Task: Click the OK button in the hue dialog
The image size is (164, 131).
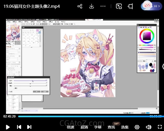Action: [37, 91]
